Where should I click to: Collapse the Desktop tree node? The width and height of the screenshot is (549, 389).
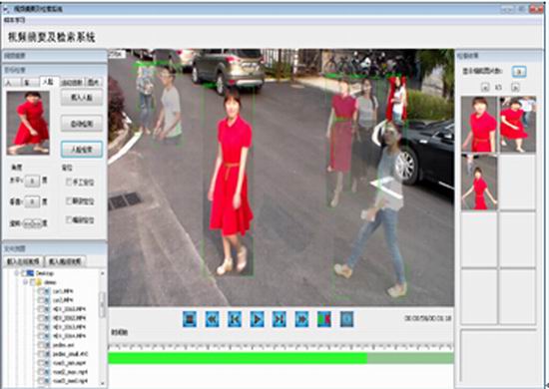16,273
